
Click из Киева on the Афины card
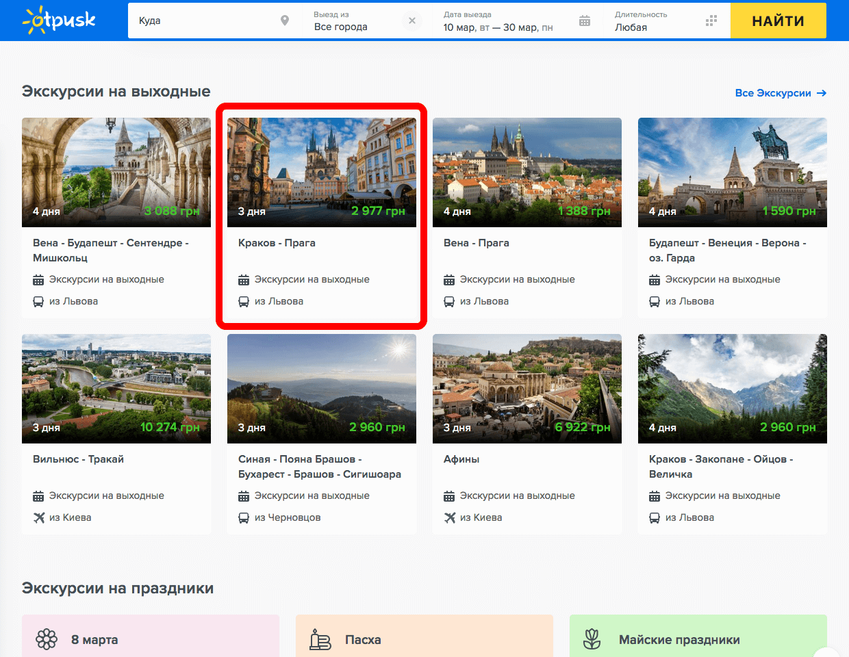481,517
